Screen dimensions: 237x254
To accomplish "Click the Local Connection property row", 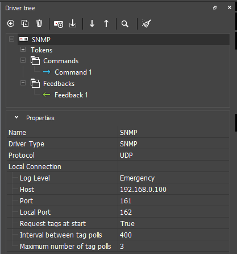I will (118, 166).
